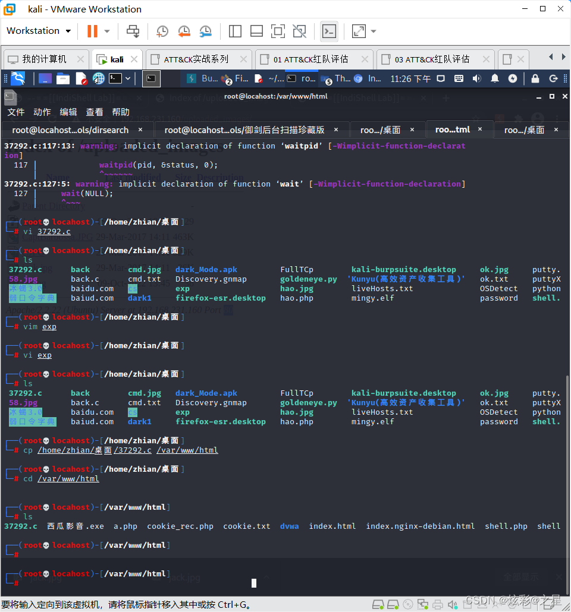Screen dimensions: 571x612
Task: Open the terminal emulator launcher
Action: [115, 78]
